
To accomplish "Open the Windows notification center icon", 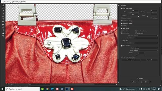I will point(159,89).
